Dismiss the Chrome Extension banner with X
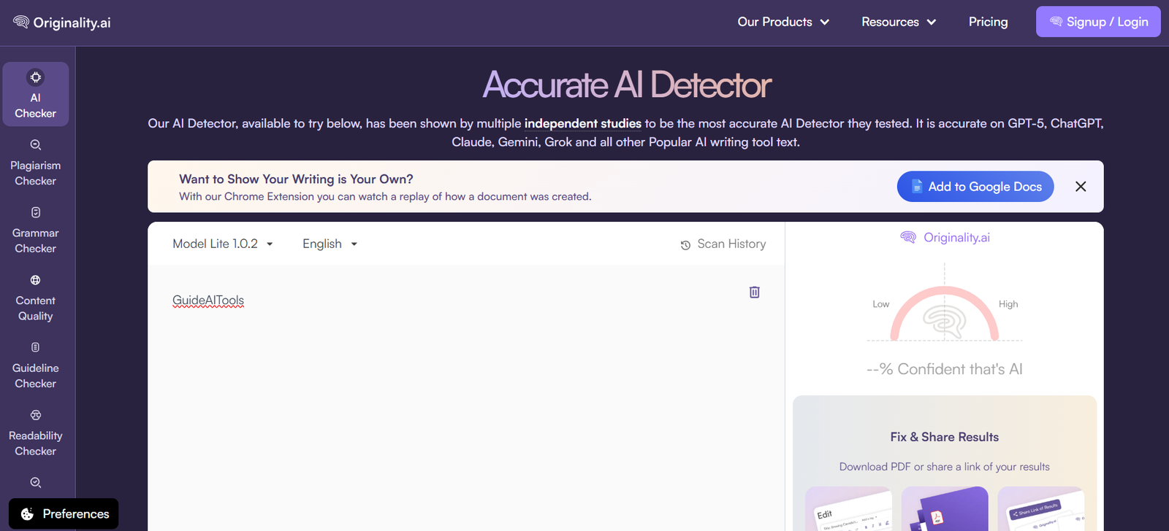This screenshot has width=1169, height=531. (x=1081, y=187)
